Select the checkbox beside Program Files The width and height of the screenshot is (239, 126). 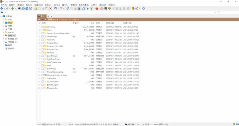(42, 49)
